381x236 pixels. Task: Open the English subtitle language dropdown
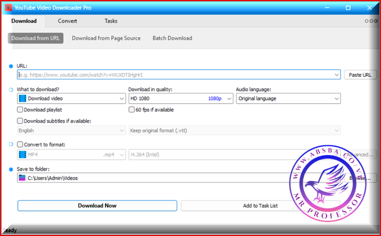tap(71, 131)
